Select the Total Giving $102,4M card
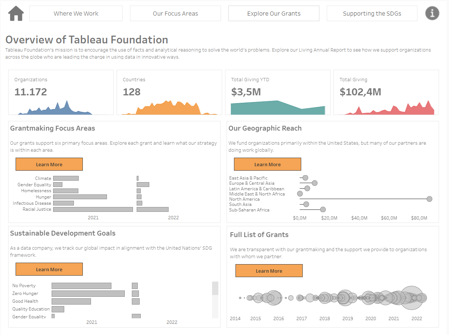 click(x=386, y=92)
